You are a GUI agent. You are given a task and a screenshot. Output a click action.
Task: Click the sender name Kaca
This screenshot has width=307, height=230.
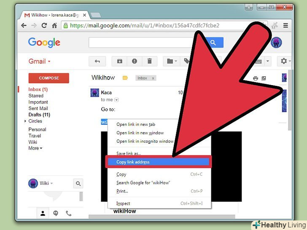(x=106, y=93)
